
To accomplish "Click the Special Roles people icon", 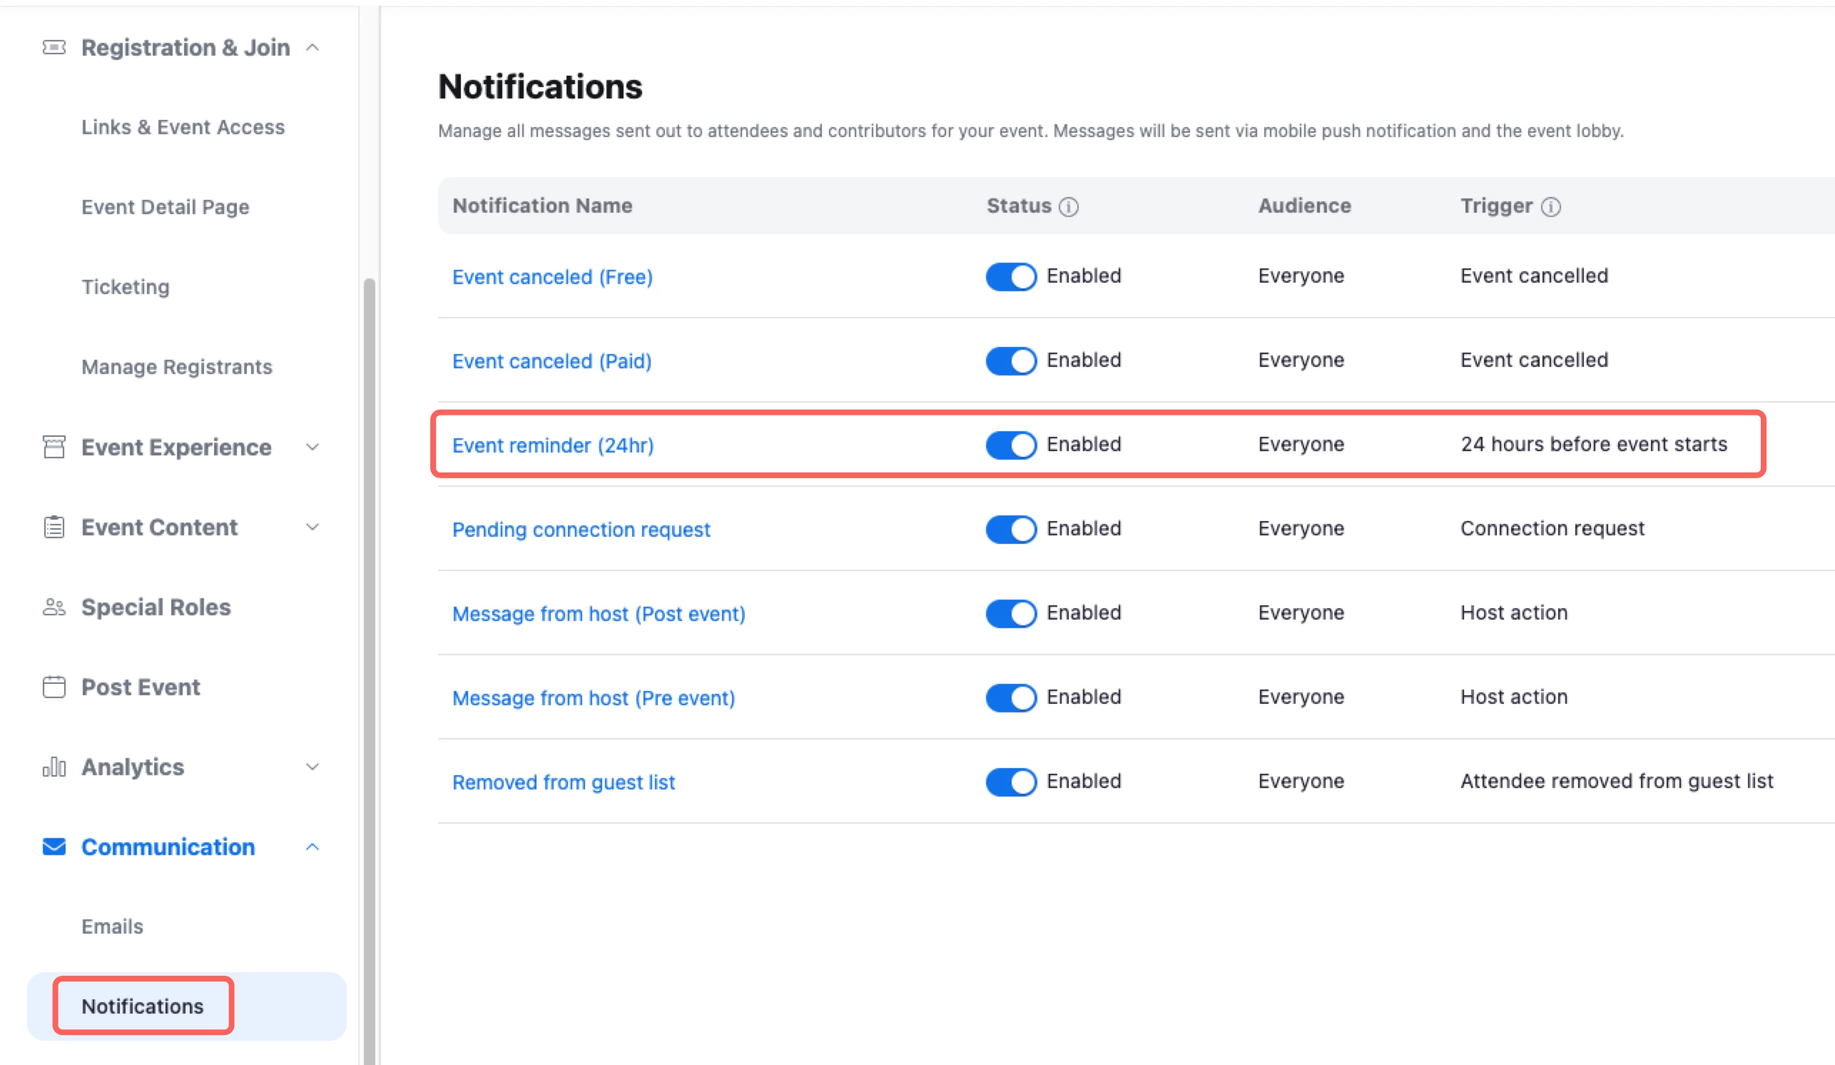I will pyautogui.click(x=54, y=607).
